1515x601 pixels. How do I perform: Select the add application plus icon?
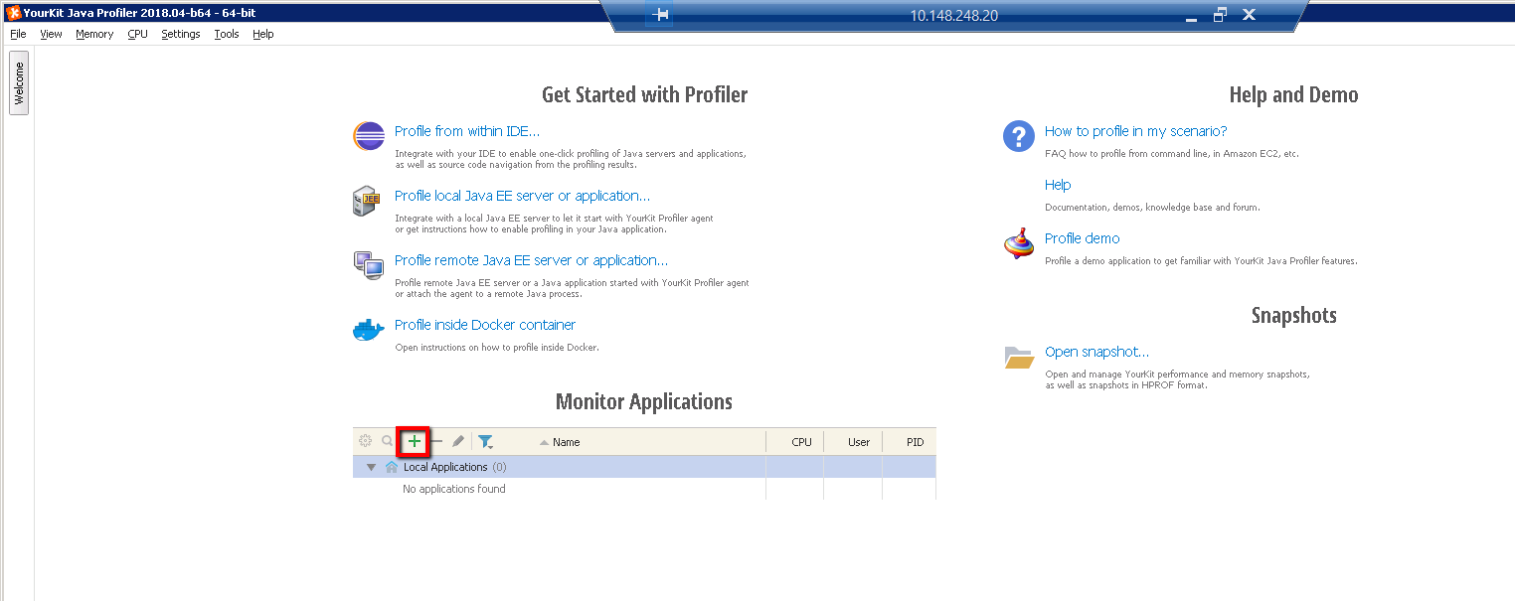point(413,440)
